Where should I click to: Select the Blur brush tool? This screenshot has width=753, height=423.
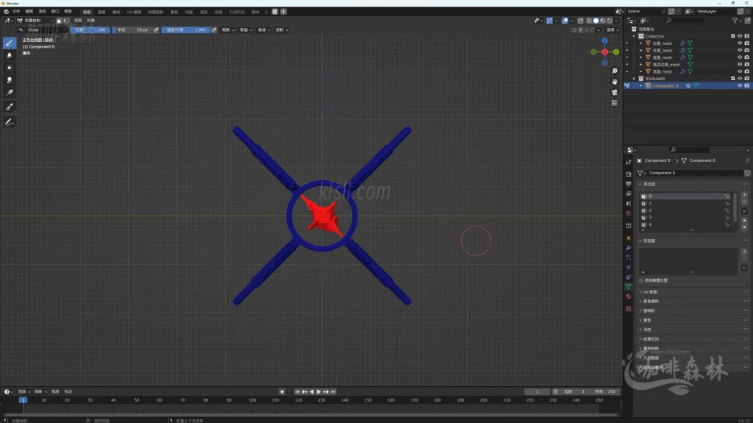(x=10, y=55)
